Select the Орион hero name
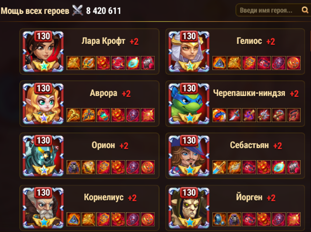The height and width of the screenshot is (232, 311). pyautogui.click(x=103, y=145)
